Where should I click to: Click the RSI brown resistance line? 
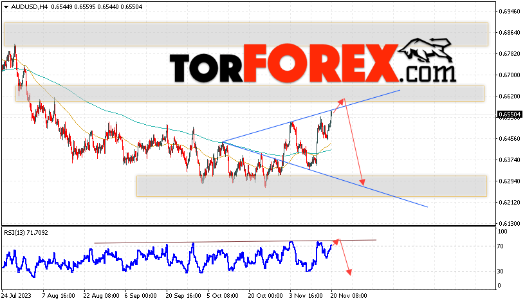235,241
